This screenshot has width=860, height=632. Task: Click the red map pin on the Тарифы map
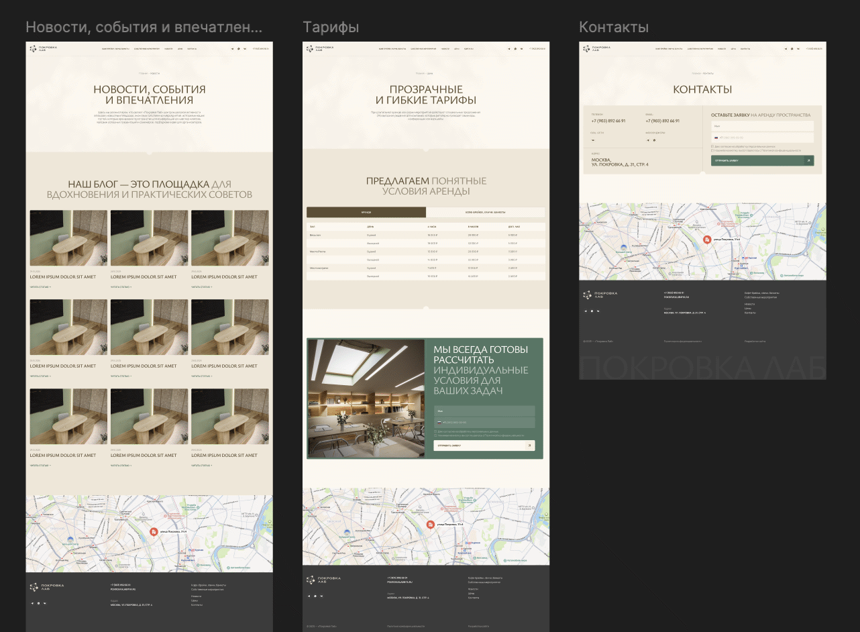pos(430,524)
